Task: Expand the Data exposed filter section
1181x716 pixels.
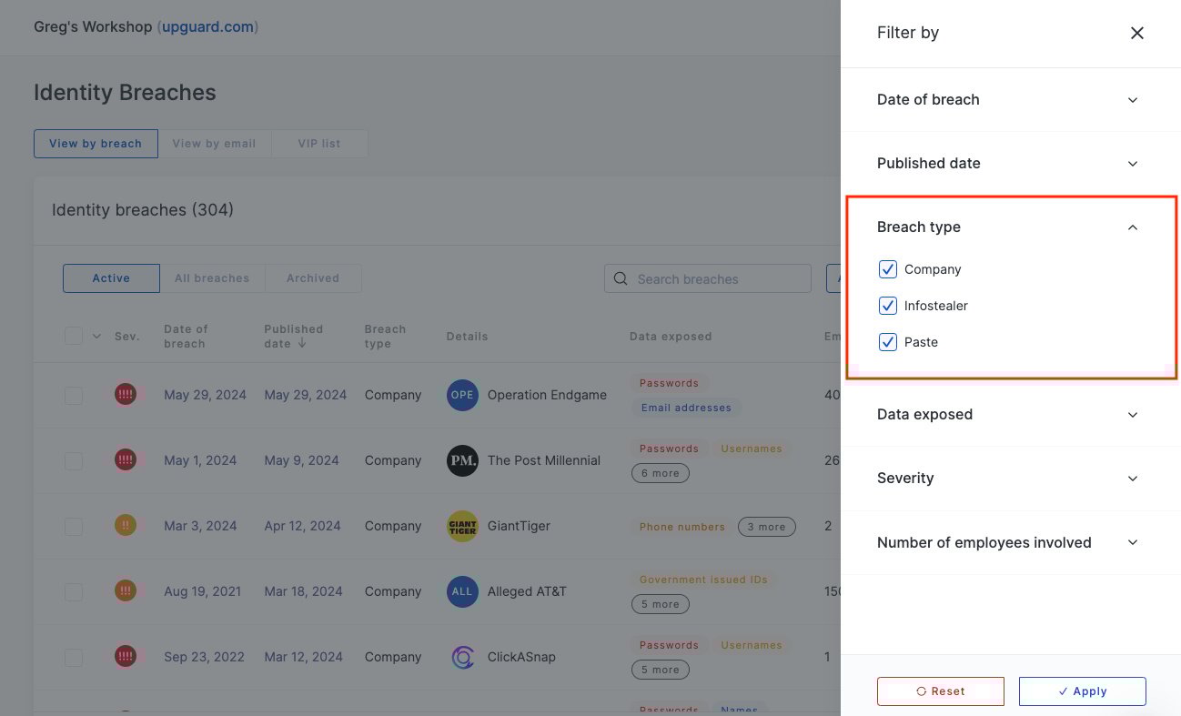Action: coord(1133,414)
